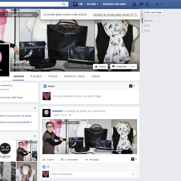
Task: Switch to the Photos tab
Action: 53,76
